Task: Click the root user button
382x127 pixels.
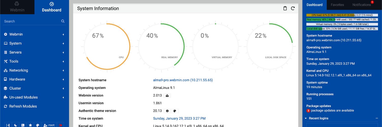Action: pyautogui.click(x=49, y=125)
